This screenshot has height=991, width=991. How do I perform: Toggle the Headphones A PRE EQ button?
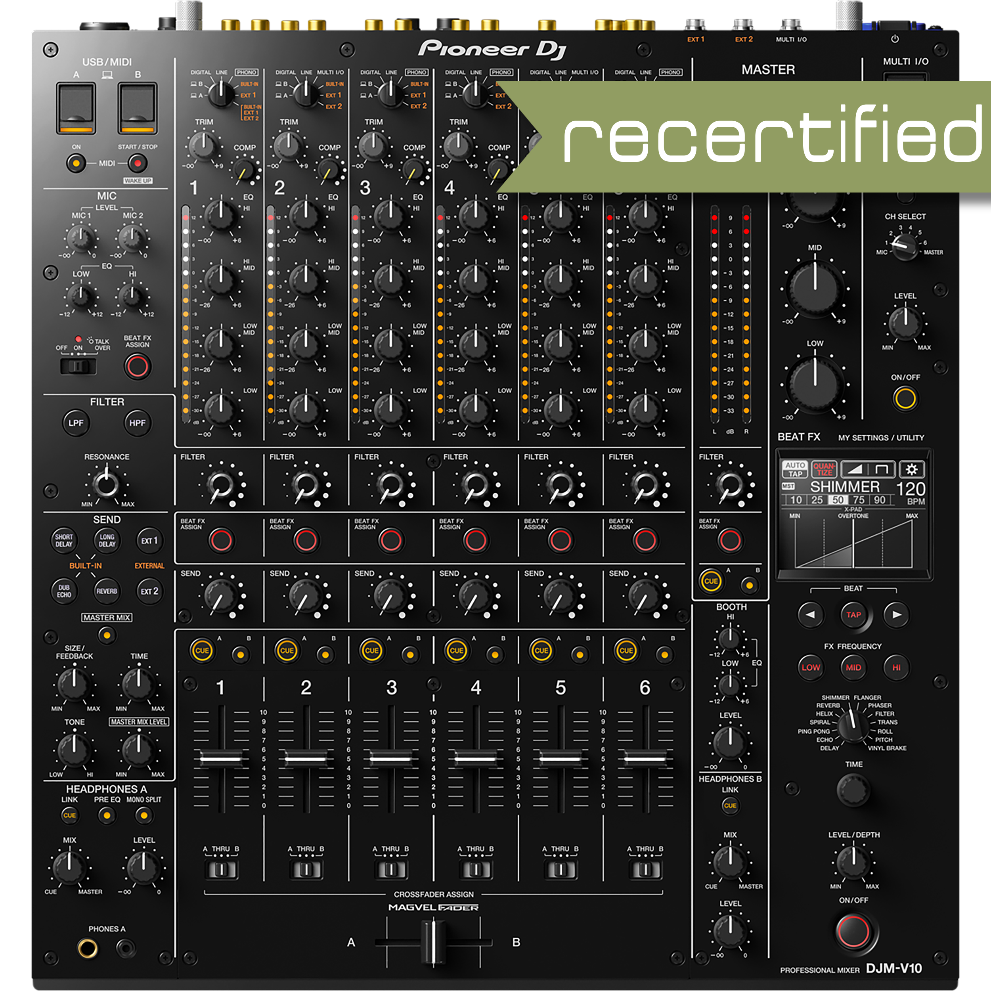click(107, 815)
